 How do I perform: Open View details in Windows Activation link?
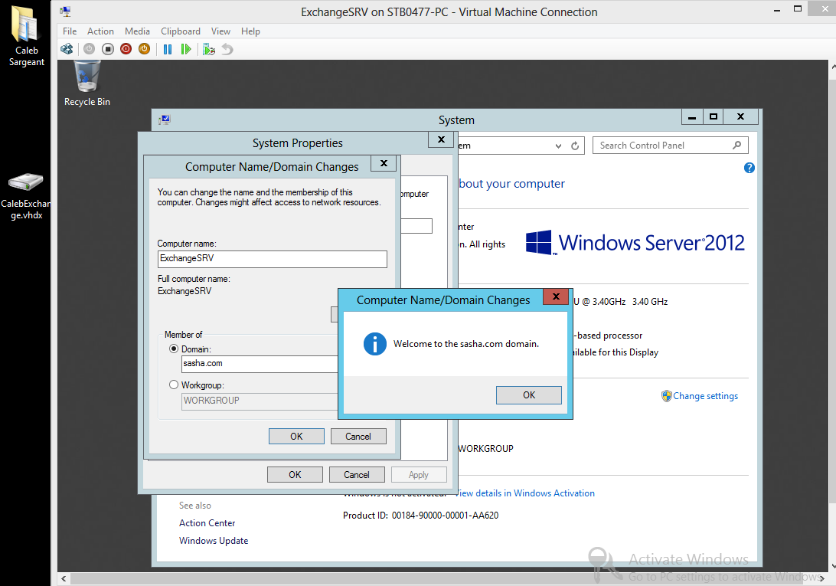click(525, 493)
